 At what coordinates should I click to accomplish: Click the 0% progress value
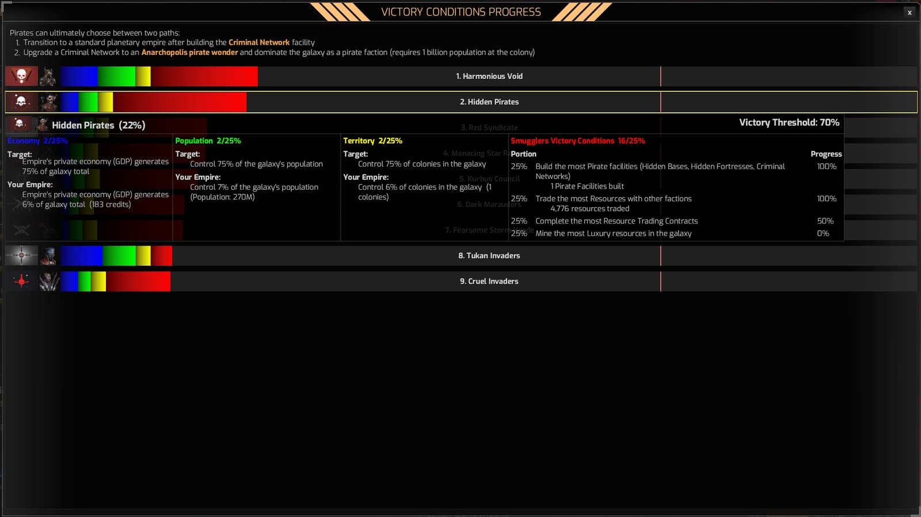(823, 233)
